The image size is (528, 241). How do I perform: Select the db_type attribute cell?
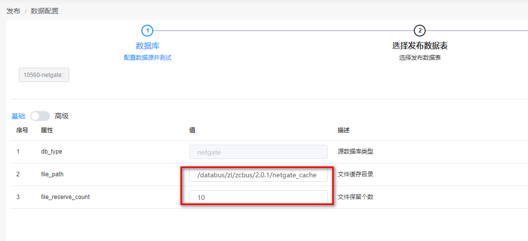[x=51, y=152]
